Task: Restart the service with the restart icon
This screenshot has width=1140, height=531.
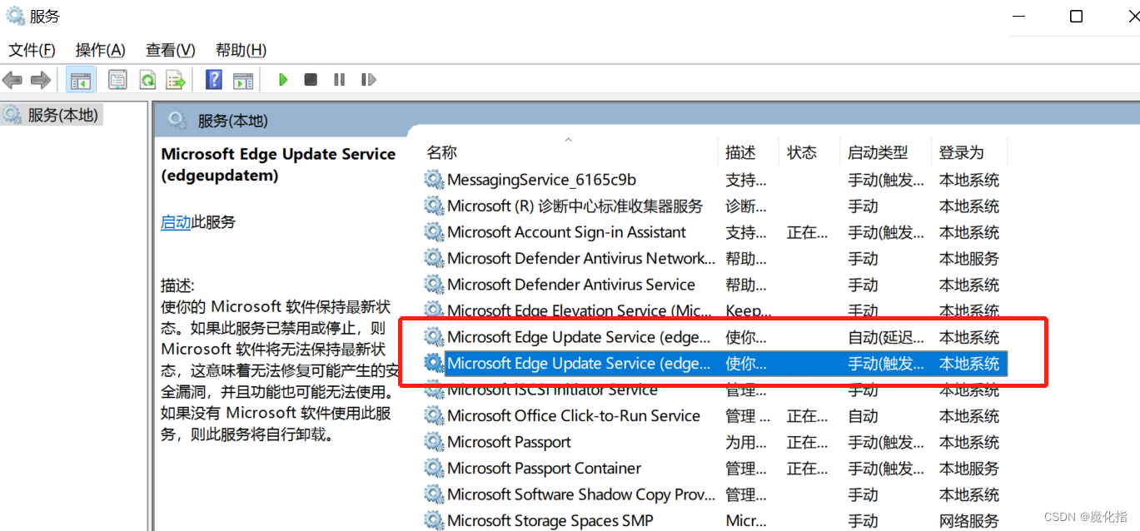Action: 368,80
